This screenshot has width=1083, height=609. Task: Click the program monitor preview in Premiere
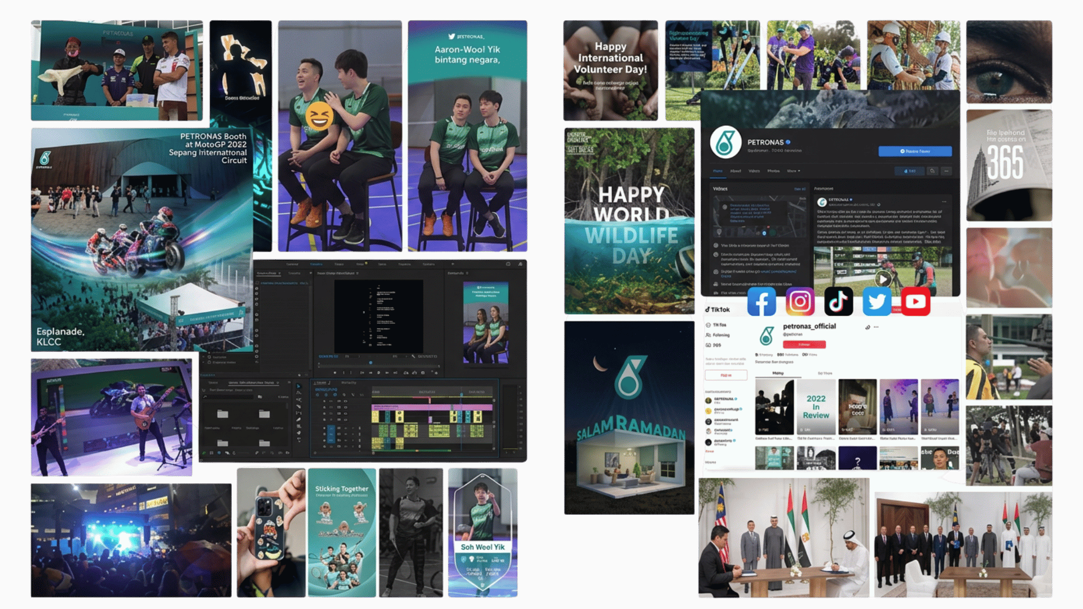pyautogui.click(x=486, y=323)
